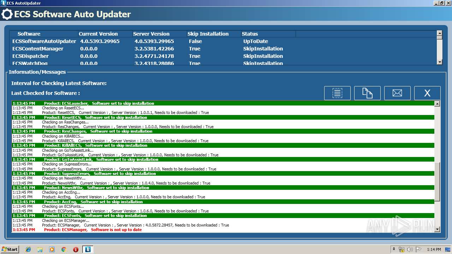Select green line Product: AccEng skip installation
Image resolution: width=452 pixels, height=254 pixels.
pos(223,202)
